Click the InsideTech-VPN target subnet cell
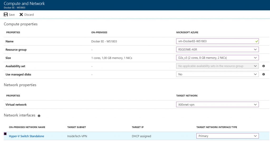 [x=77, y=136]
